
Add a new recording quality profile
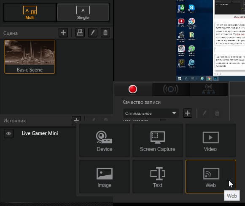tap(188, 113)
